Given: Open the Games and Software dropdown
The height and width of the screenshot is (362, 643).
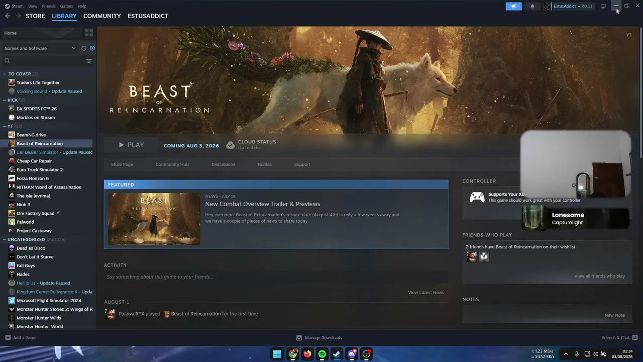Looking at the screenshot, I should pyautogui.click(x=40, y=48).
